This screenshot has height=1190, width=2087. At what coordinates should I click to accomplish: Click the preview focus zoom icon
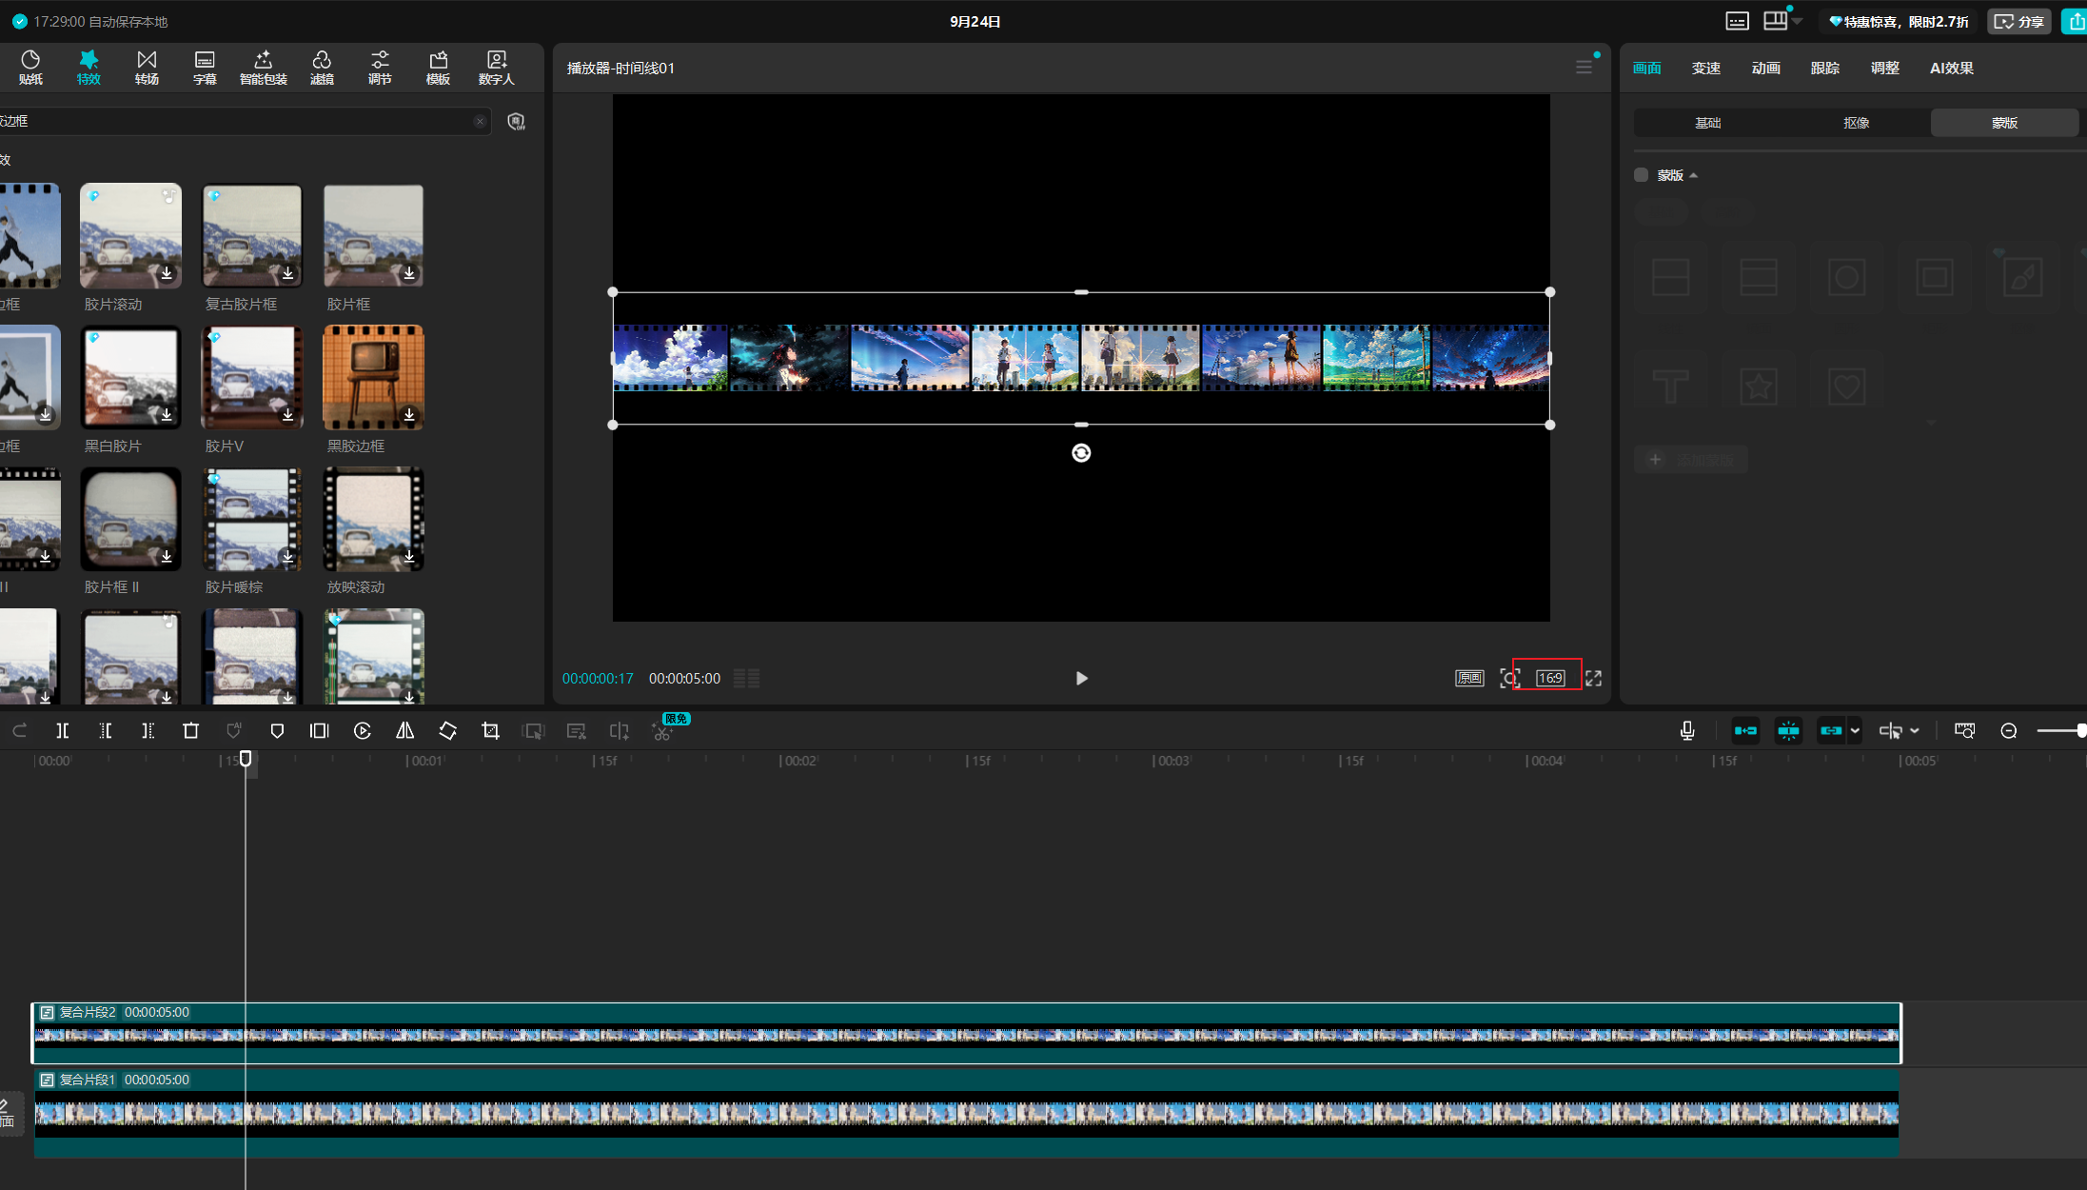click(1509, 679)
